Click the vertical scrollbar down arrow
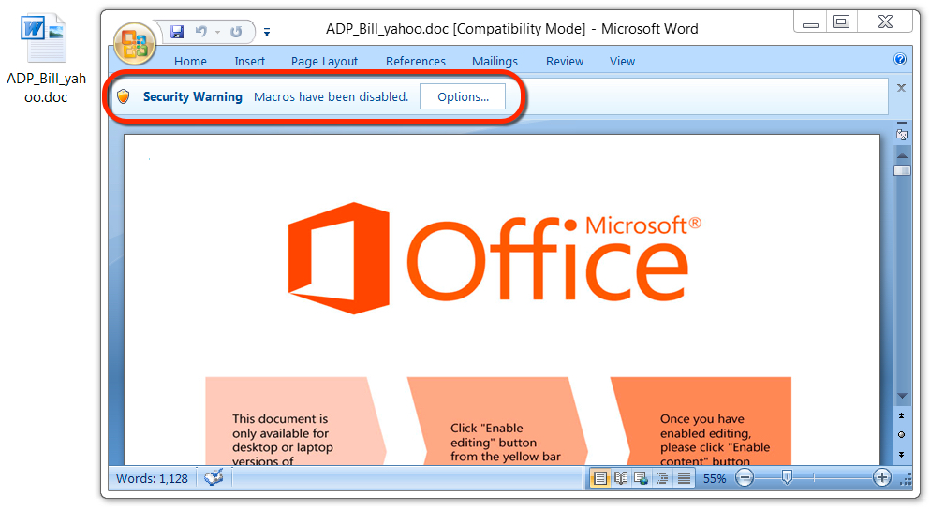Screen dimensions: 930x509 click(x=902, y=396)
